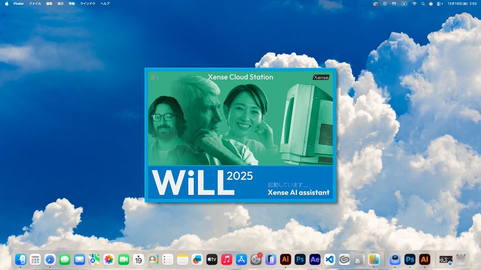
Task: Open the downloads stack in Dock
Action: (x=446, y=260)
